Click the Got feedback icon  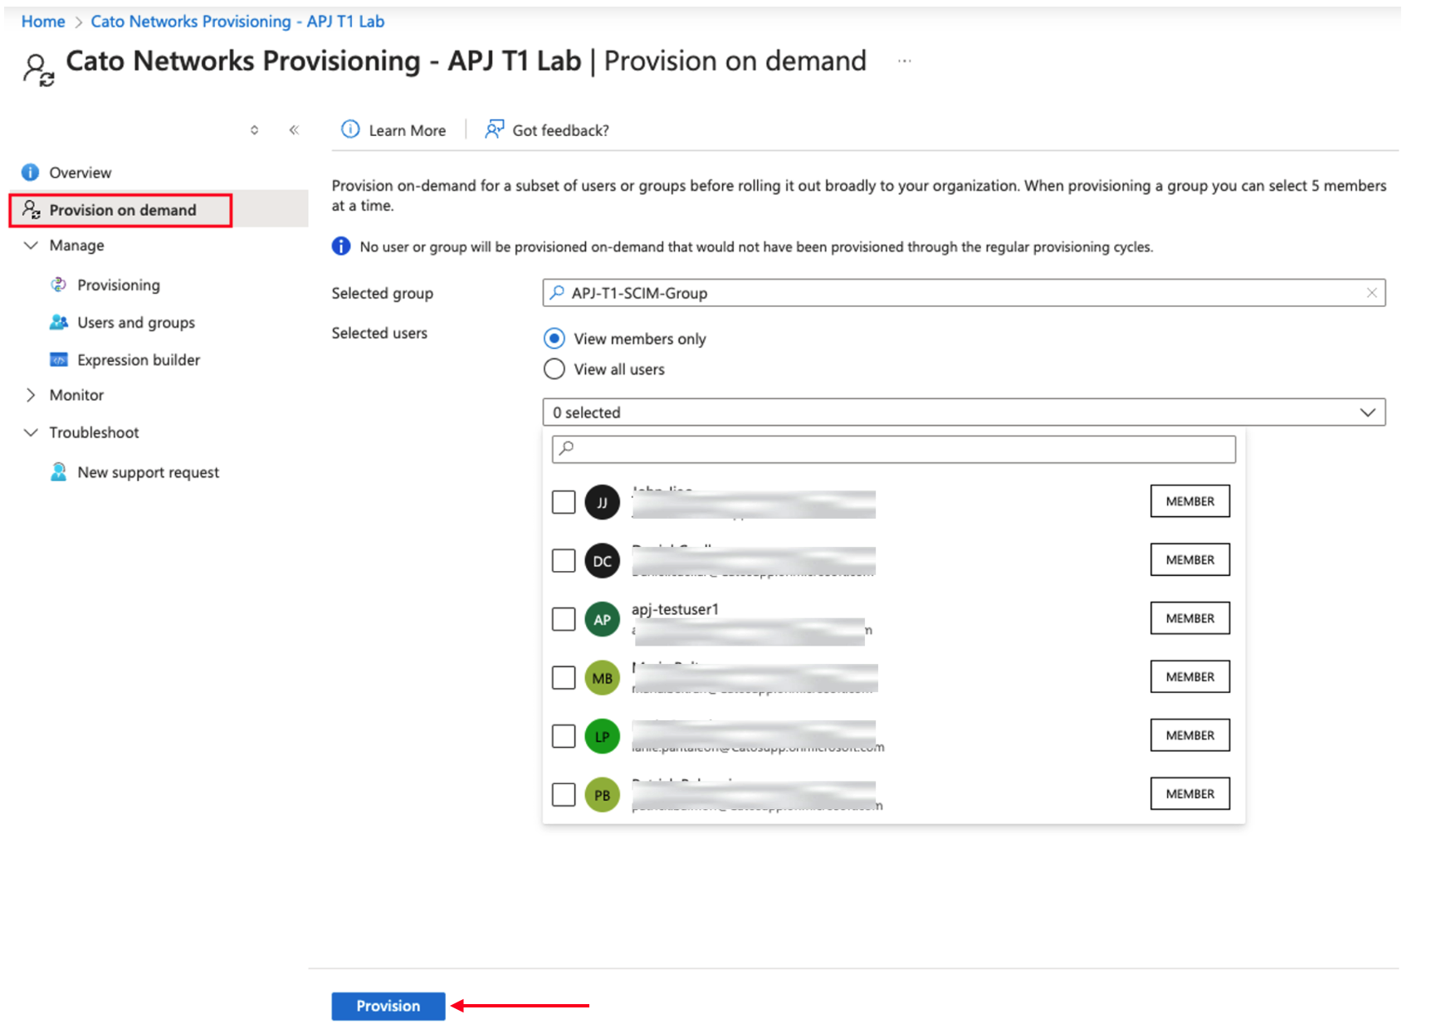point(494,129)
